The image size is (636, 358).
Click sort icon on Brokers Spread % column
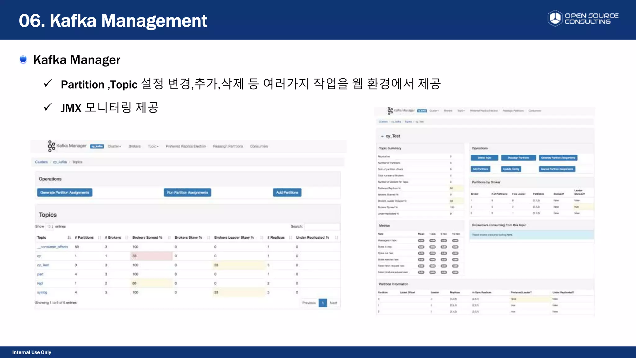click(169, 237)
